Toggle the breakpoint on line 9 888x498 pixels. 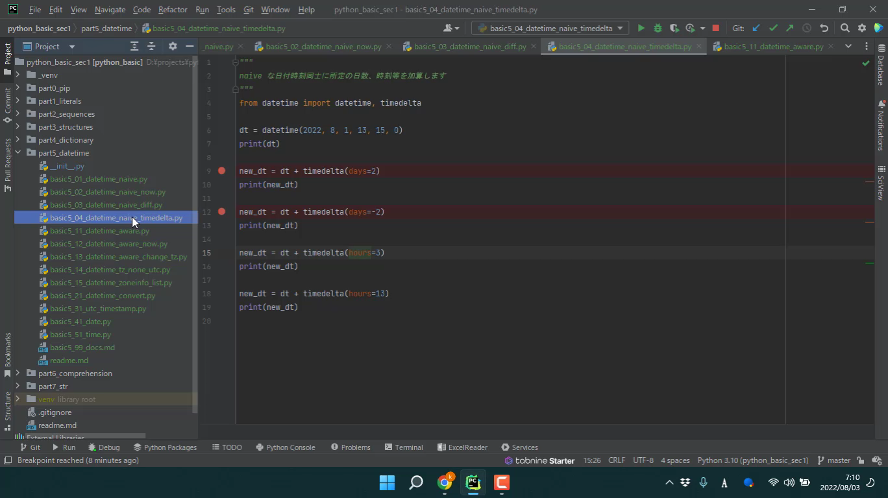pos(222,171)
